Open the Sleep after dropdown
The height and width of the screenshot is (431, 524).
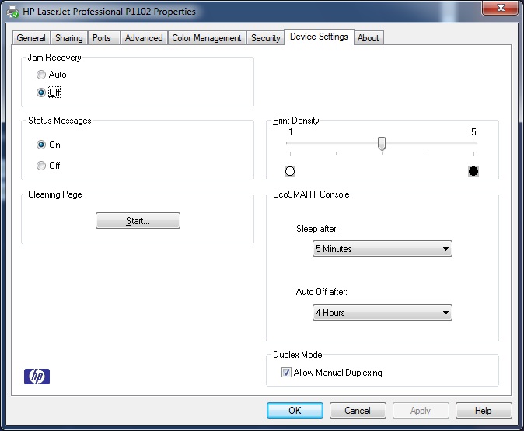383,249
